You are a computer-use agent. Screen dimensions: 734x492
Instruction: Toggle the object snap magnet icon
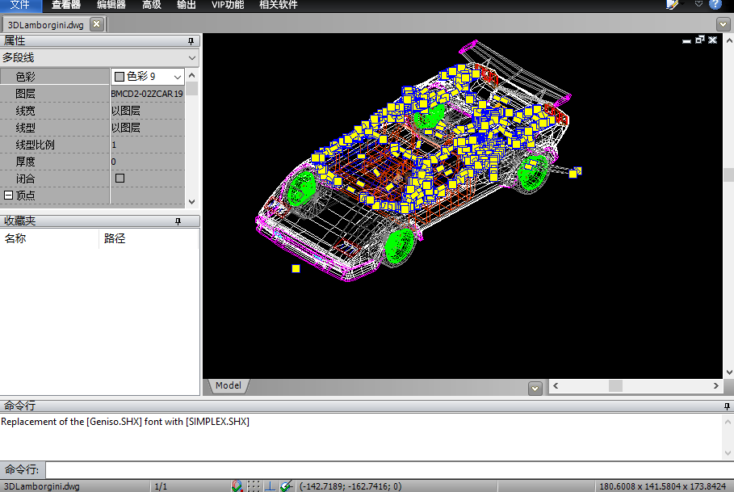coord(237,486)
